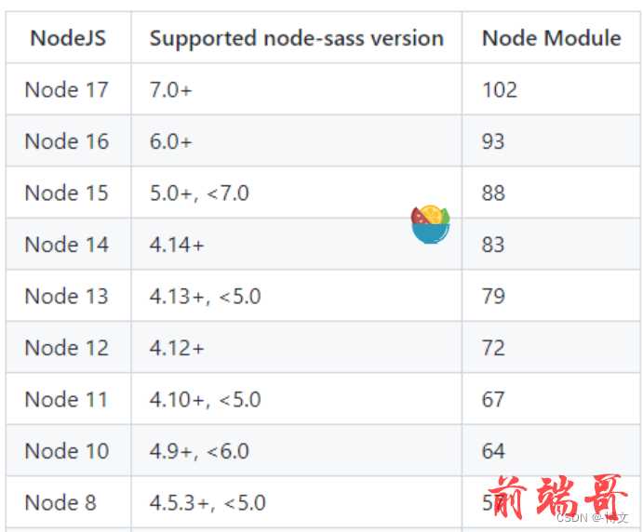Select the NodeJS column header
This screenshot has height=532, width=643.
click(68, 38)
